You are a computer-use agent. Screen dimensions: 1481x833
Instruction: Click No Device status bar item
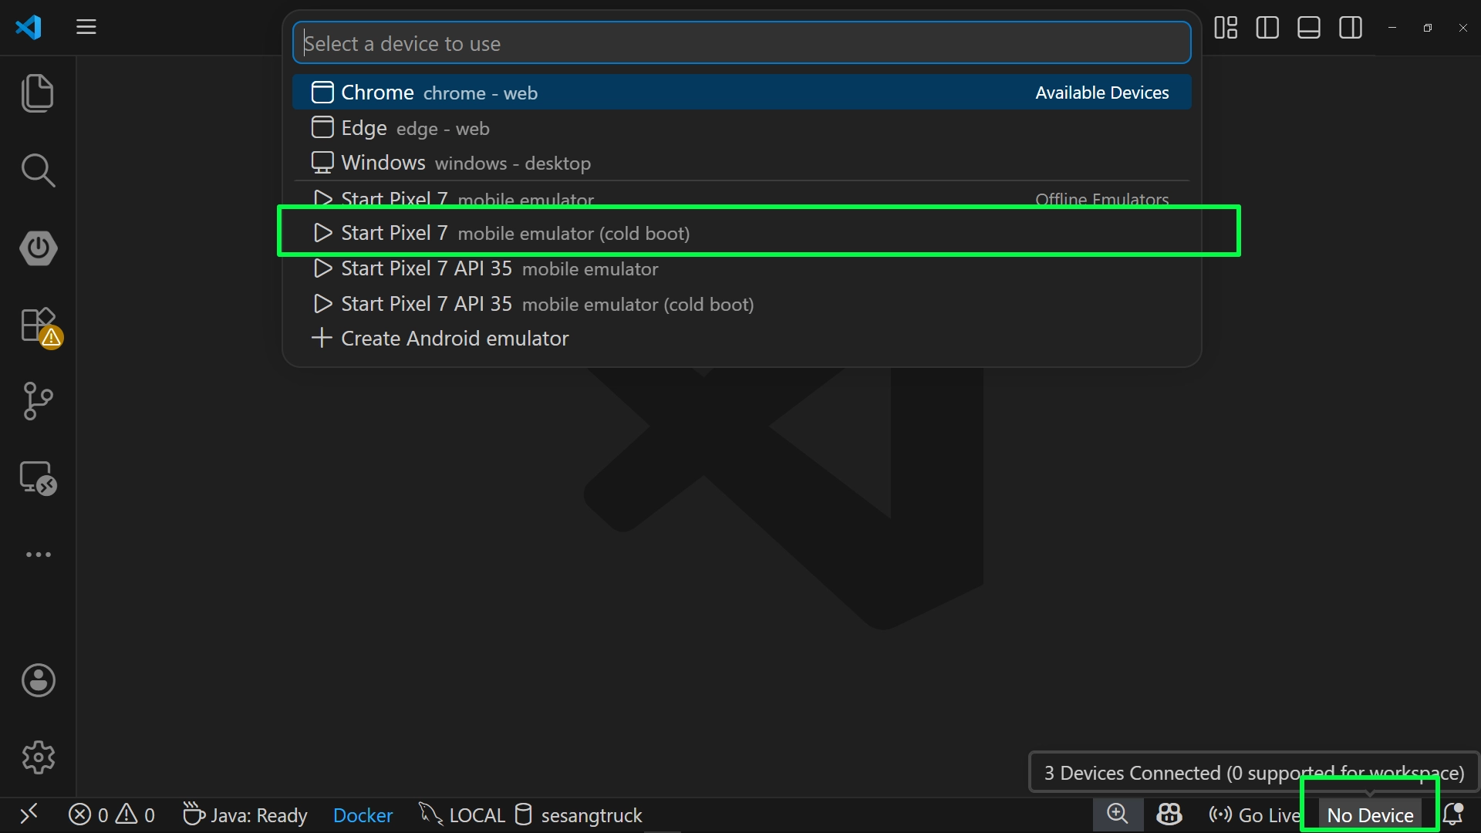point(1370,815)
